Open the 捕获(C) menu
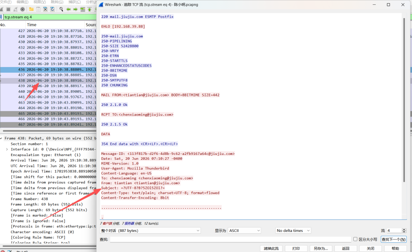This screenshot has height=252, width=412. [74, 2]
